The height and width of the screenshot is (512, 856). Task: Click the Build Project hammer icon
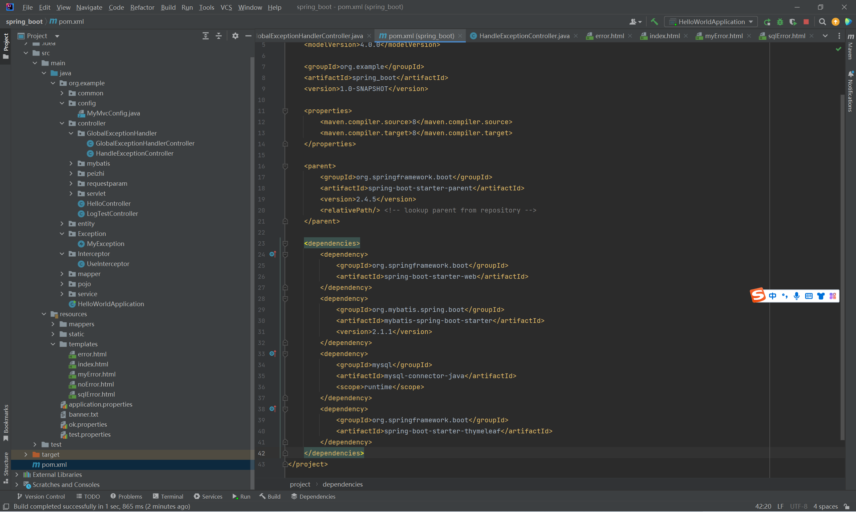[x=654, y=22]
